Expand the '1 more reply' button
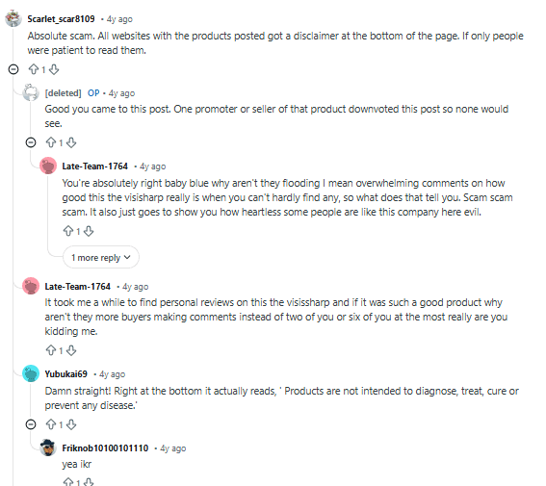 click(x=101, y=258)
